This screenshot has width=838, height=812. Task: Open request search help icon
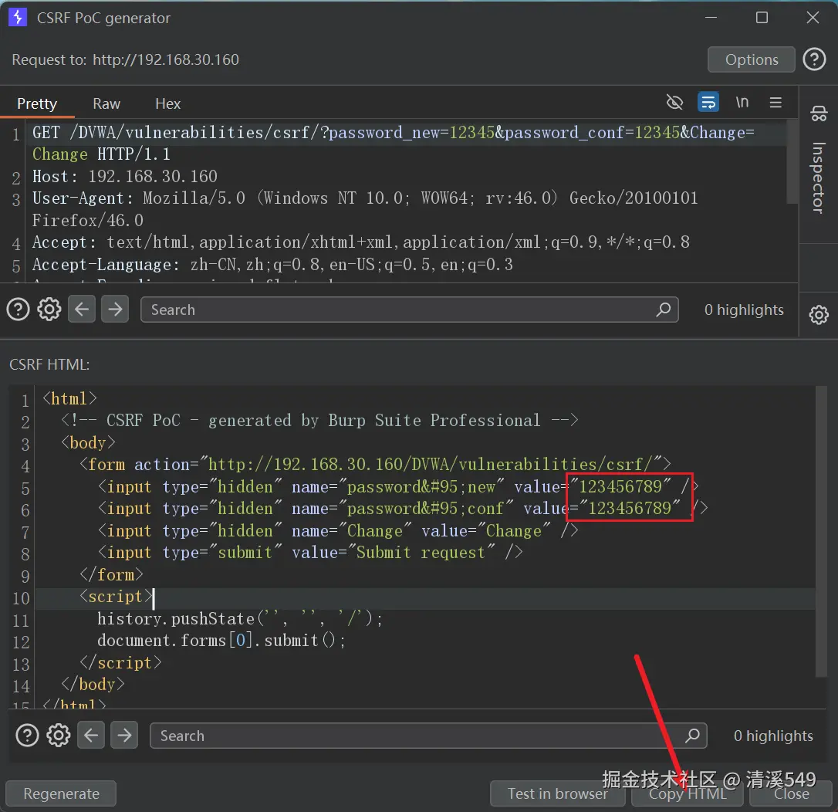19,309
